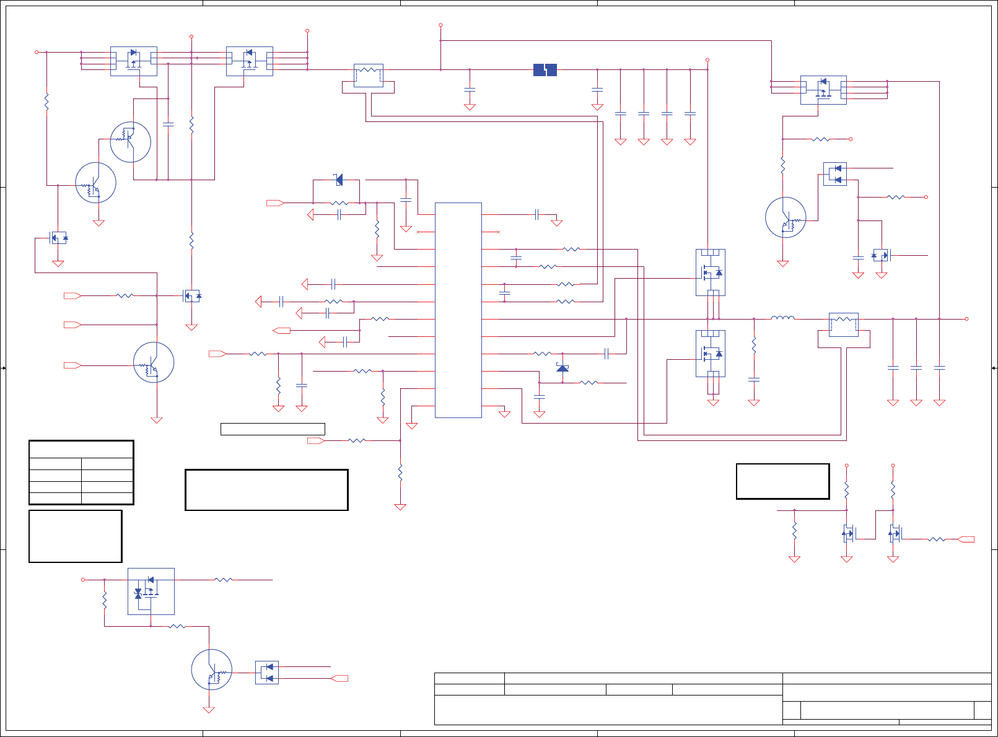This screenshot has width=998, height=737.
Task: Select the lower of two stacked top-left transistors
Action: 96,183
